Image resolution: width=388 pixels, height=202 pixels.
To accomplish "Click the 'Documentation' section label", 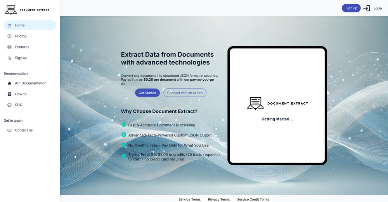I will pyautogui.click(x=16, y=74).
